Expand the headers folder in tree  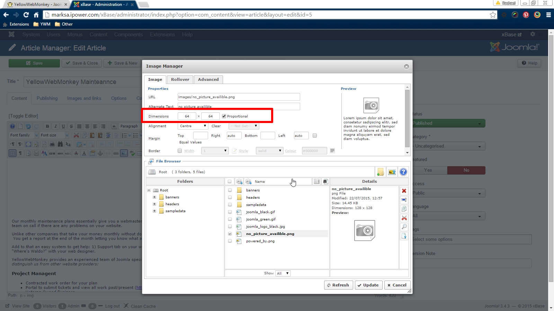click(x=154, y=204)
